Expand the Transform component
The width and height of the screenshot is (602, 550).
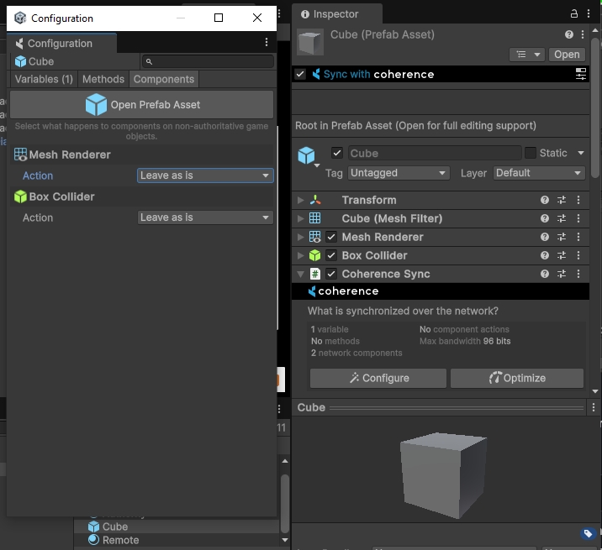301,200
